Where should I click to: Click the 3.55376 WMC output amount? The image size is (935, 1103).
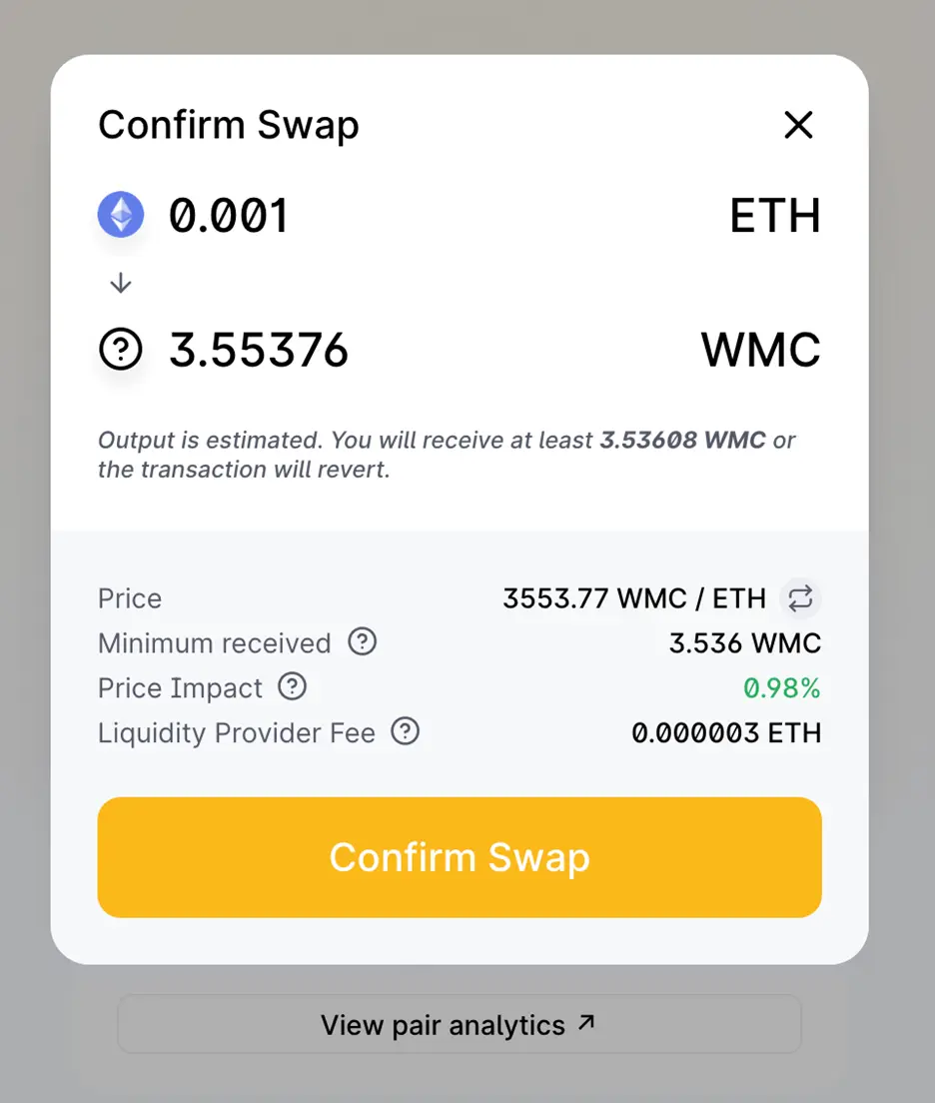pyautogui.click(x=259, y=350)
